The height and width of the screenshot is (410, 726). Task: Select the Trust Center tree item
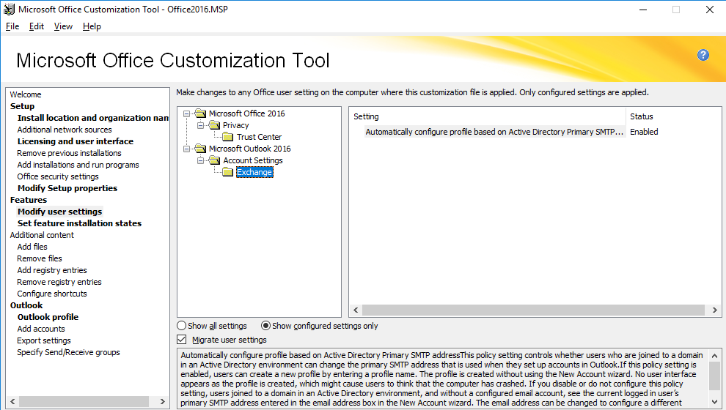pyautogui.click(x=259, y=137)
